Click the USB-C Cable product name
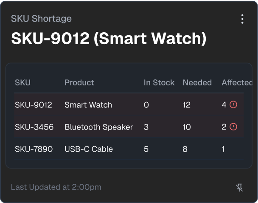 pos(89,149)
